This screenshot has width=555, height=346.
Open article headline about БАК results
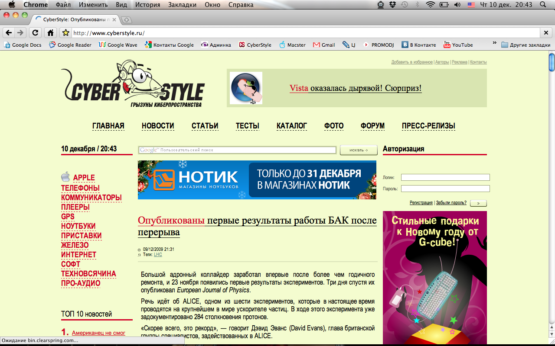[x=257, y=227]
